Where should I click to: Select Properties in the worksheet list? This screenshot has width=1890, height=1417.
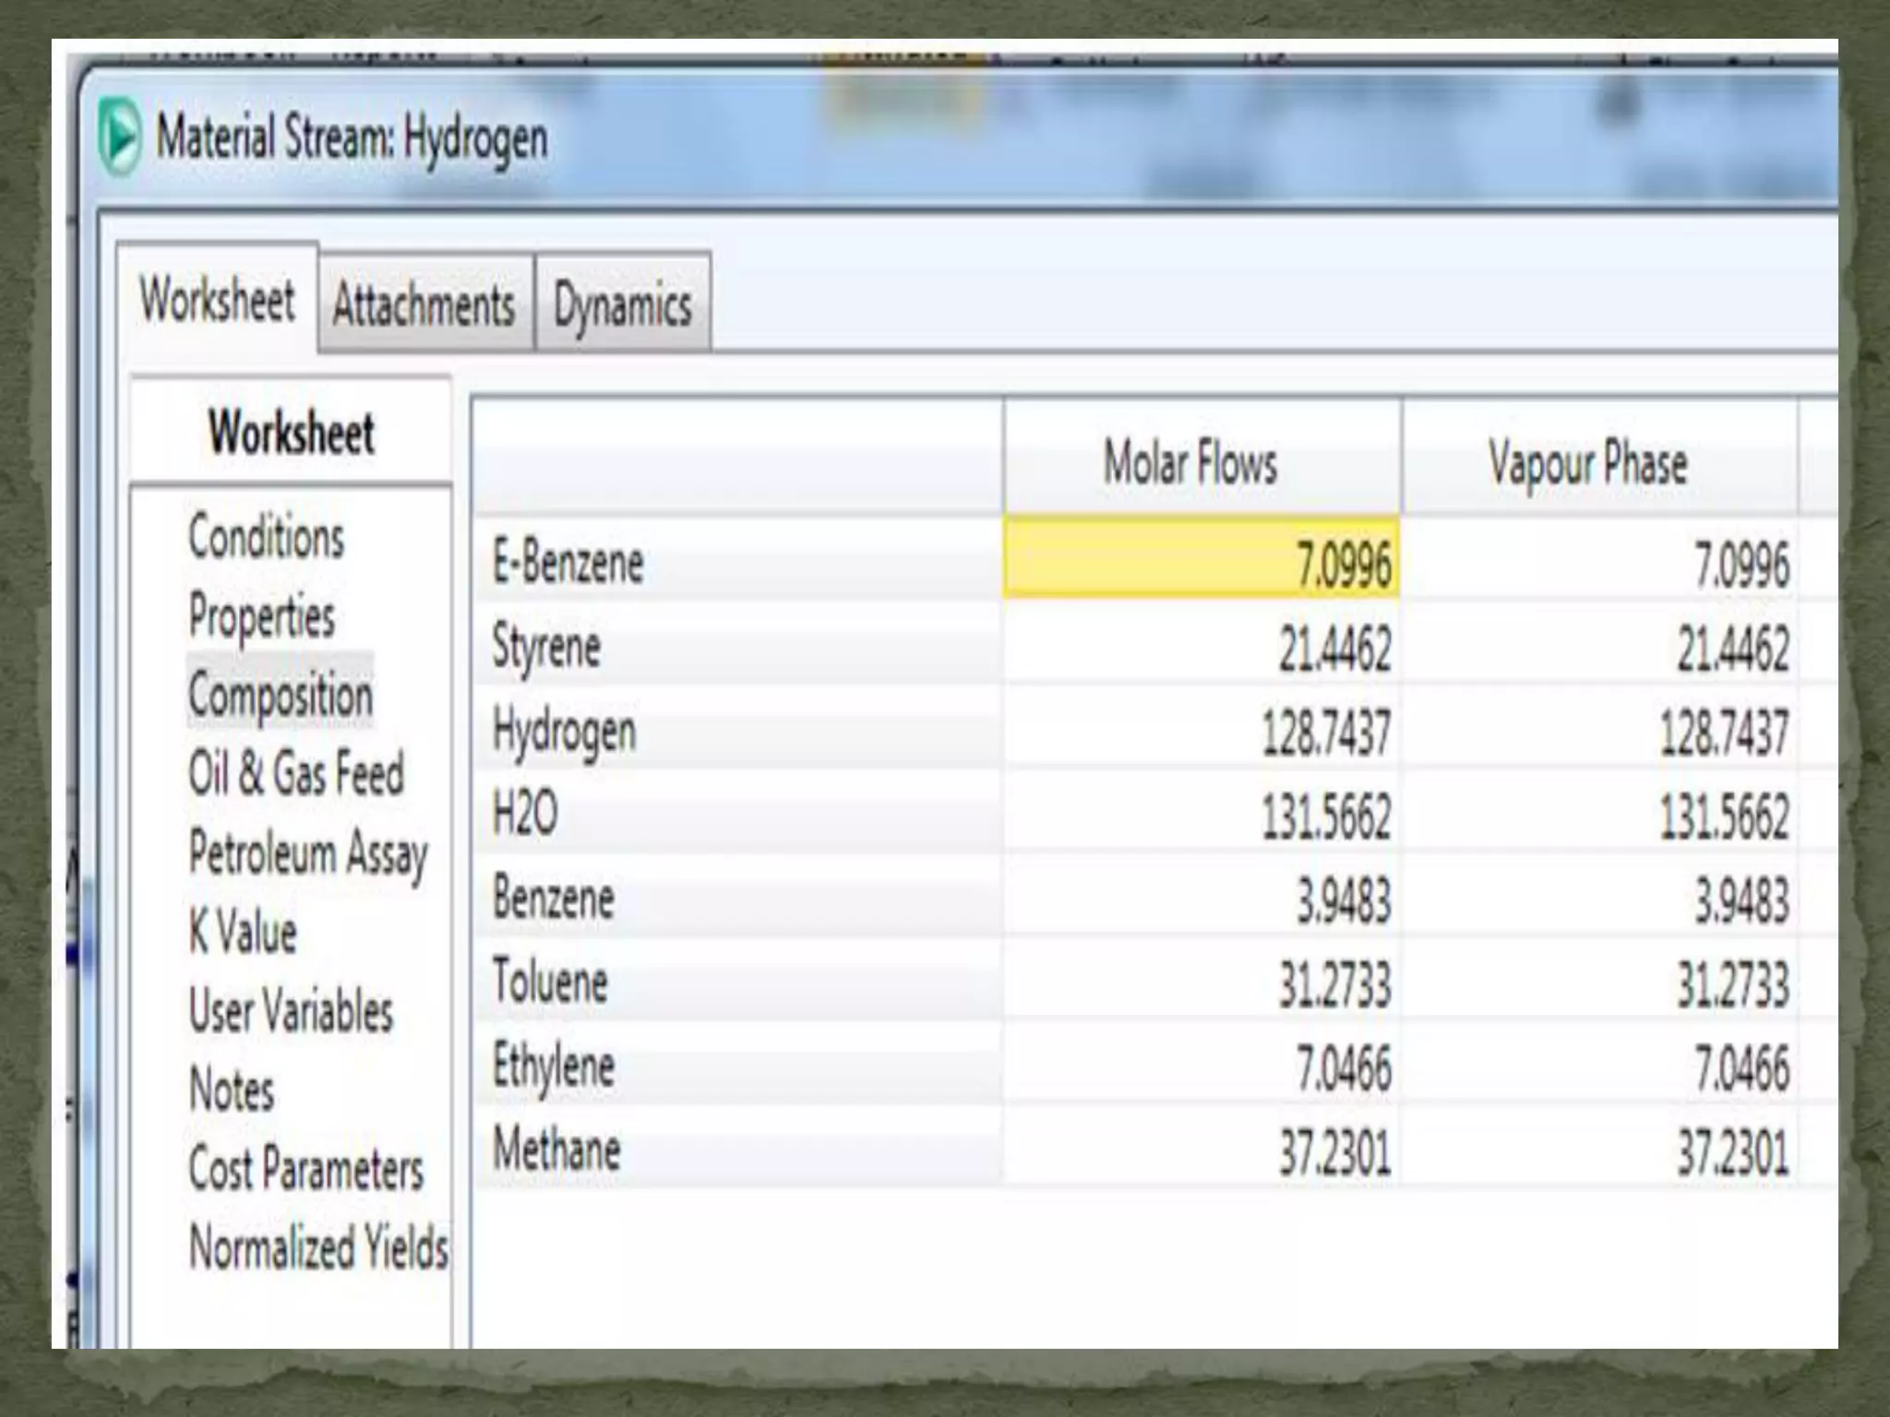click(x=261, y=615)
